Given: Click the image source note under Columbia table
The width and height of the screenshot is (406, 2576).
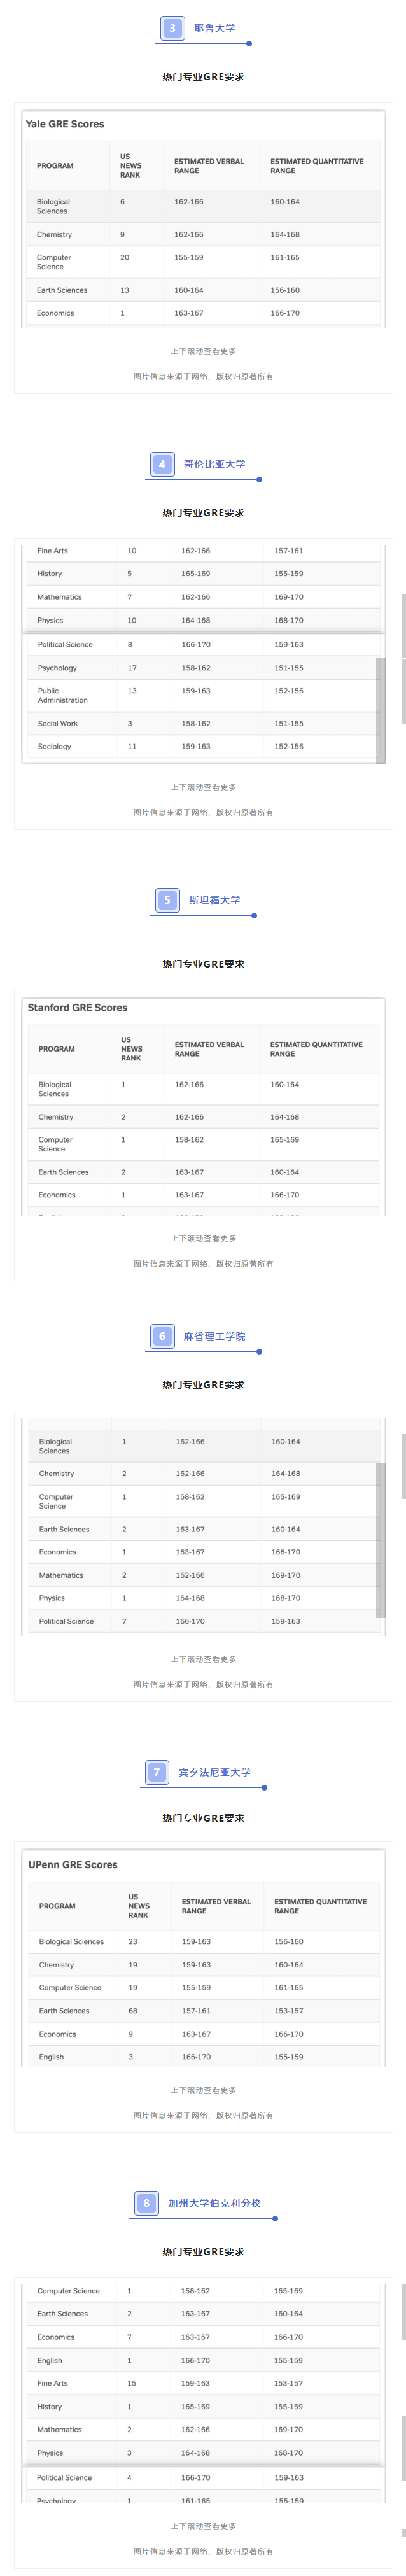Looking at the screenshot, I should (x=203, y=812).
